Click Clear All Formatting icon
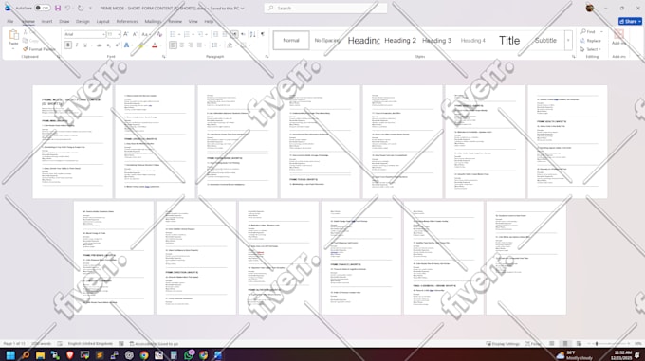The height and width of the screenshot is (361, 645). click(159, 34)
